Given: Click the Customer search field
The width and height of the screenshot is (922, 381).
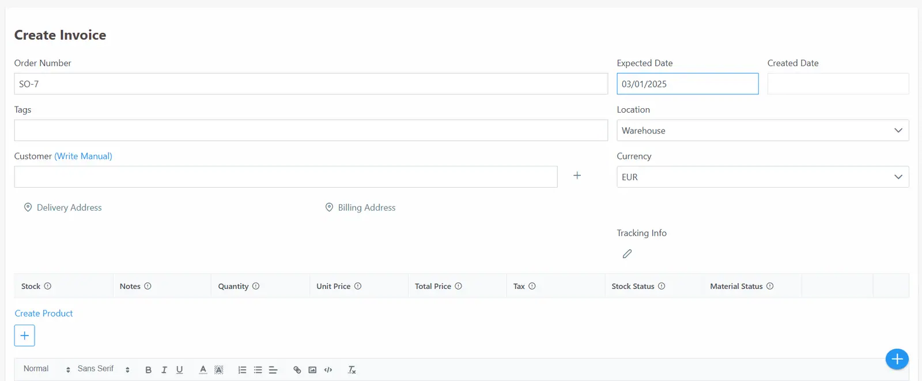Looking at the screenshot, I should coord(286,177).
